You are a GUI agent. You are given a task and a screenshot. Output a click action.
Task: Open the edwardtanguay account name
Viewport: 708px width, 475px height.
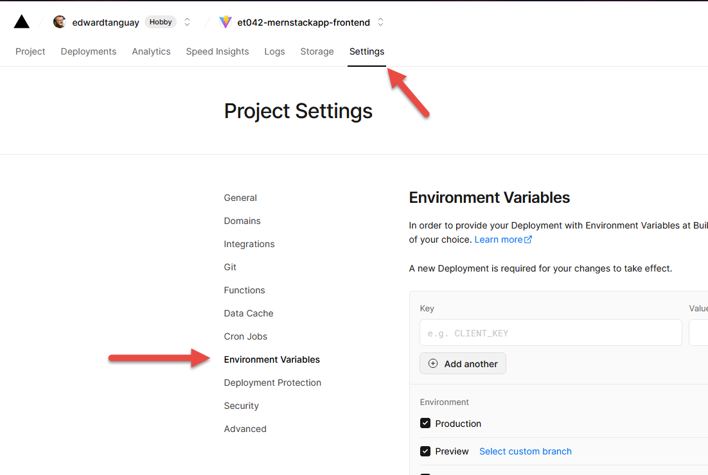[105, 22]
